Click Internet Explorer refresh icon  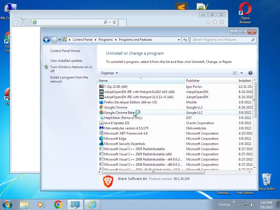(x=114, y=22)
